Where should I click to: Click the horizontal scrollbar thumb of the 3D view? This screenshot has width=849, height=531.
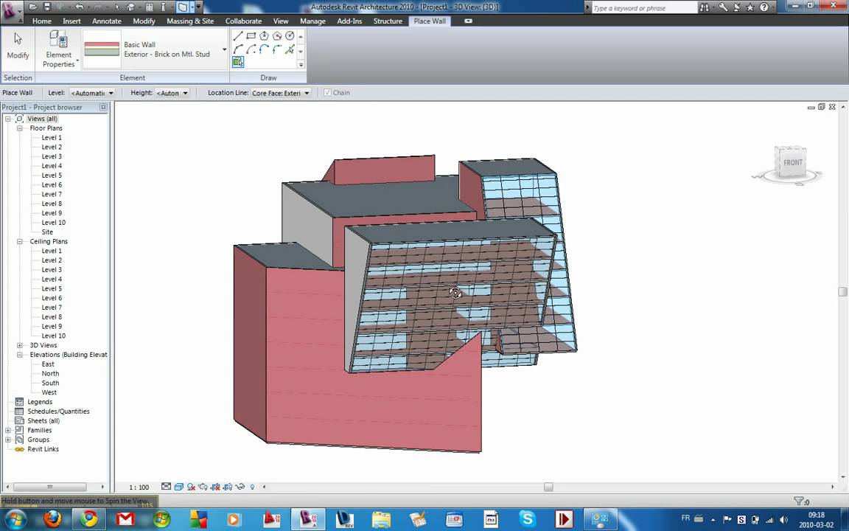pos(548,487)
